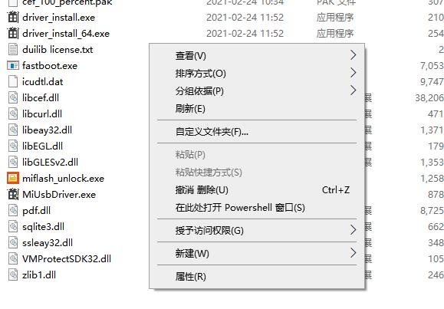Expand the 排序方式(O) submenu arrow

pyautogui.click(x=353, y=73)
